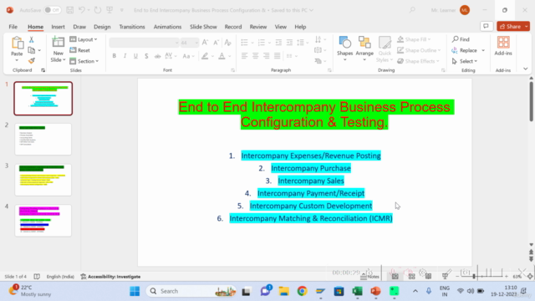Open File Explorer from the taskbar

pyautogui.click(x=283, y=291)
